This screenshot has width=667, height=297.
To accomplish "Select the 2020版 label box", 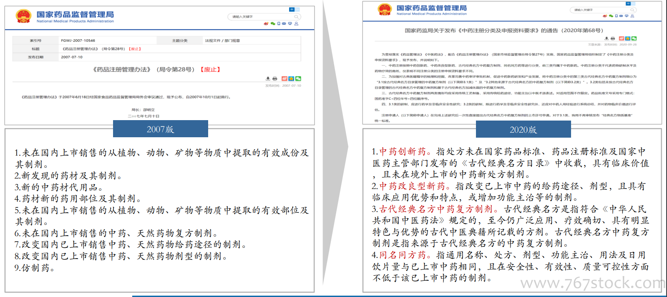I will point(524,129).
